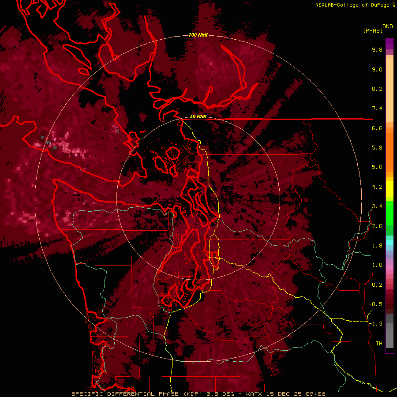
Task: Click the 6.6 value on the color scale
Action: pos(377,128)
